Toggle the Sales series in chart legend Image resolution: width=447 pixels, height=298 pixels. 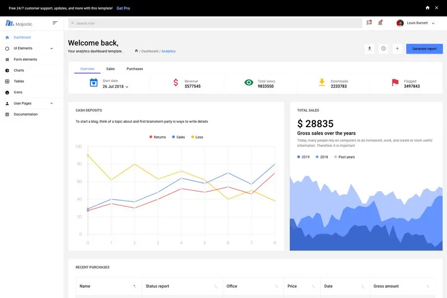click(178, 137)
